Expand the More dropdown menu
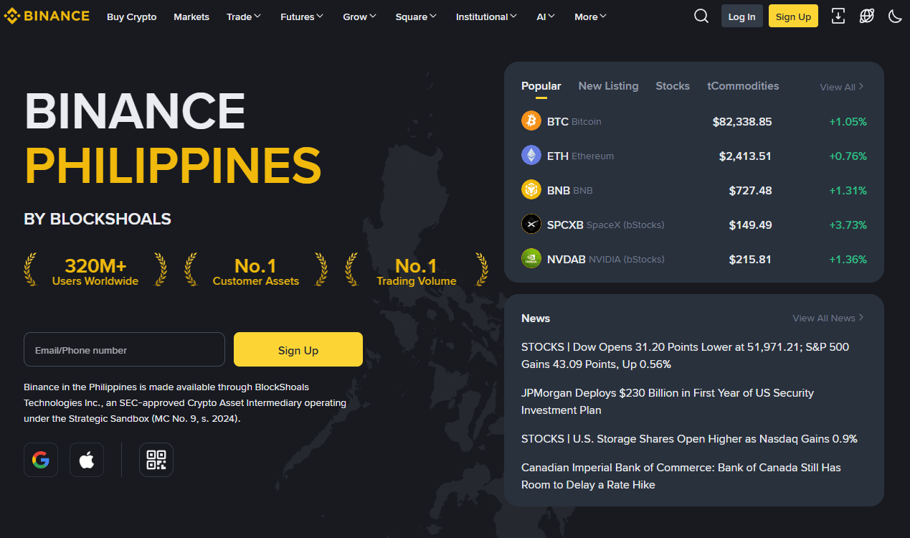The image size is (910, 538). click(x=591, y=16)
